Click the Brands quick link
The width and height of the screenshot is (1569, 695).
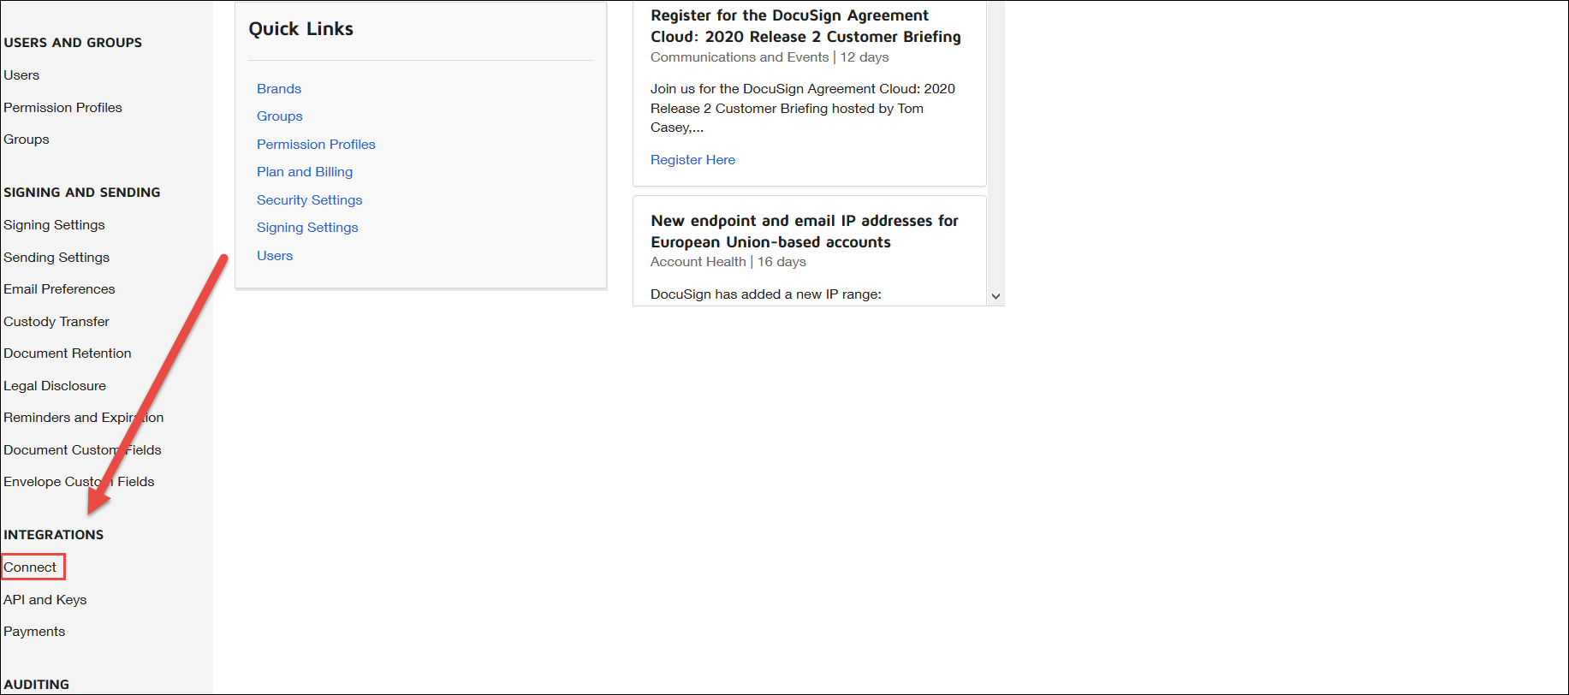pos(279,89)
